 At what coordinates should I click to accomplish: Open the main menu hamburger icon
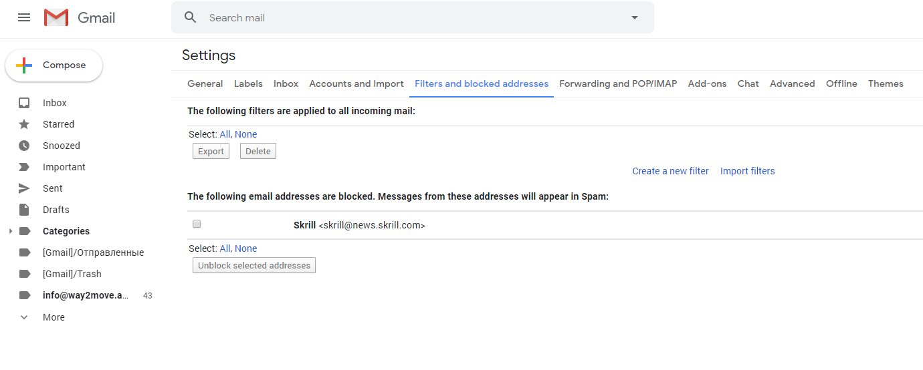coord(24,17)
